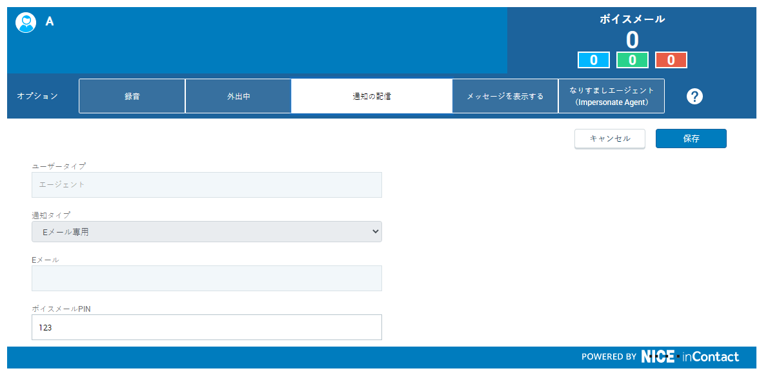Click the ユーザータイプ field
This screenshot has height=373, width=759.
(207, 184)
